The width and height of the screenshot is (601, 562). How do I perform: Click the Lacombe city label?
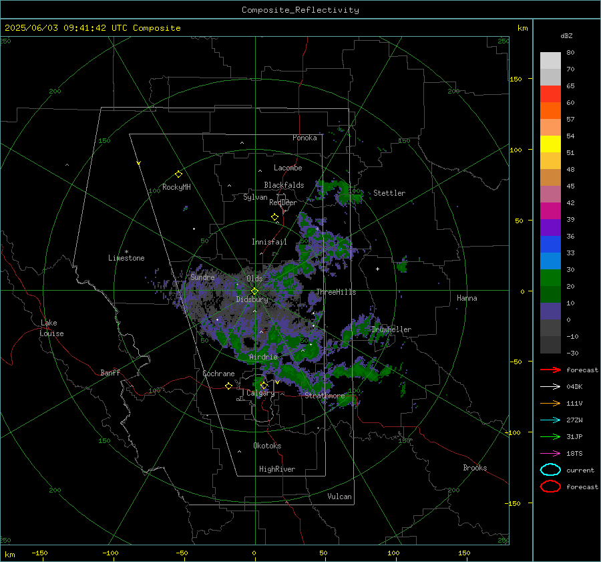click(288, 168)
